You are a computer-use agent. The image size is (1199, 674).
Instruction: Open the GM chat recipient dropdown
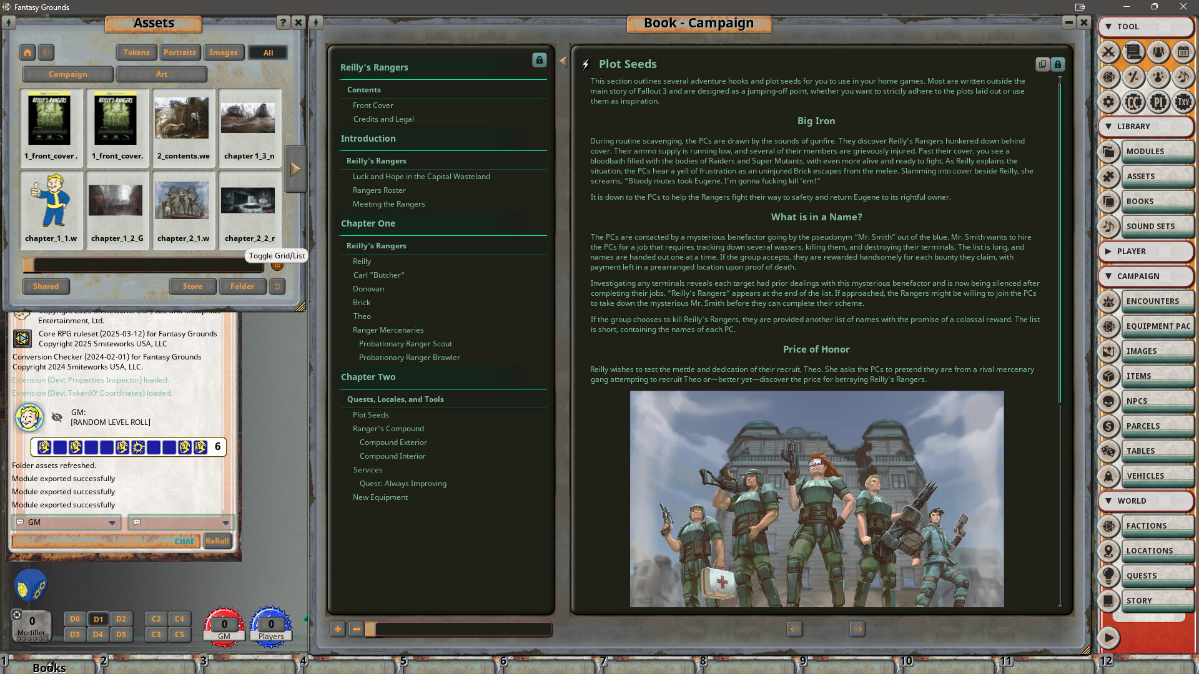coord(113,522)
